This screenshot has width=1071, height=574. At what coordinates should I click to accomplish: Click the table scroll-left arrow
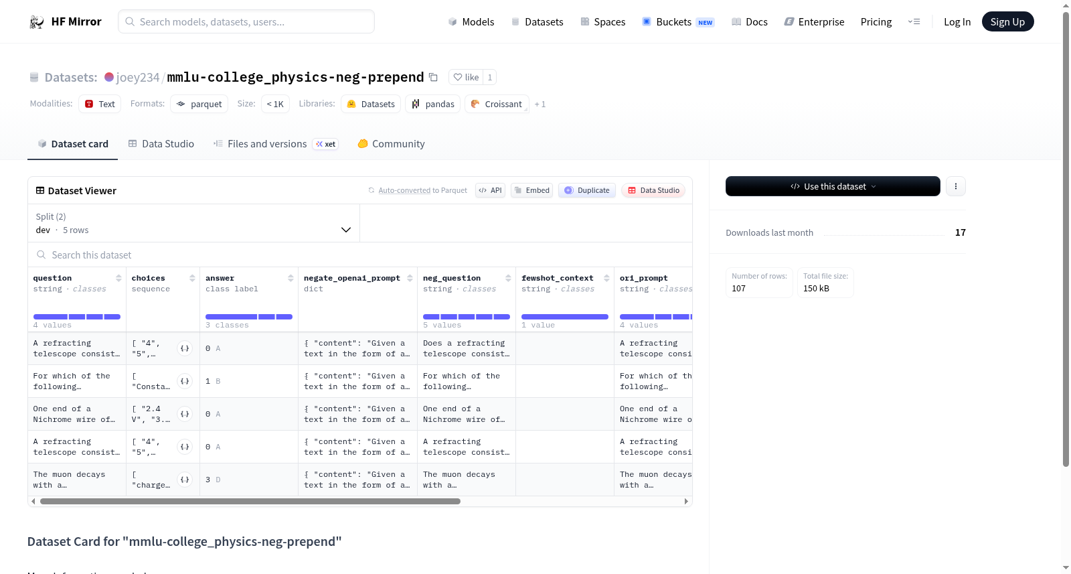tap(33, 501)
